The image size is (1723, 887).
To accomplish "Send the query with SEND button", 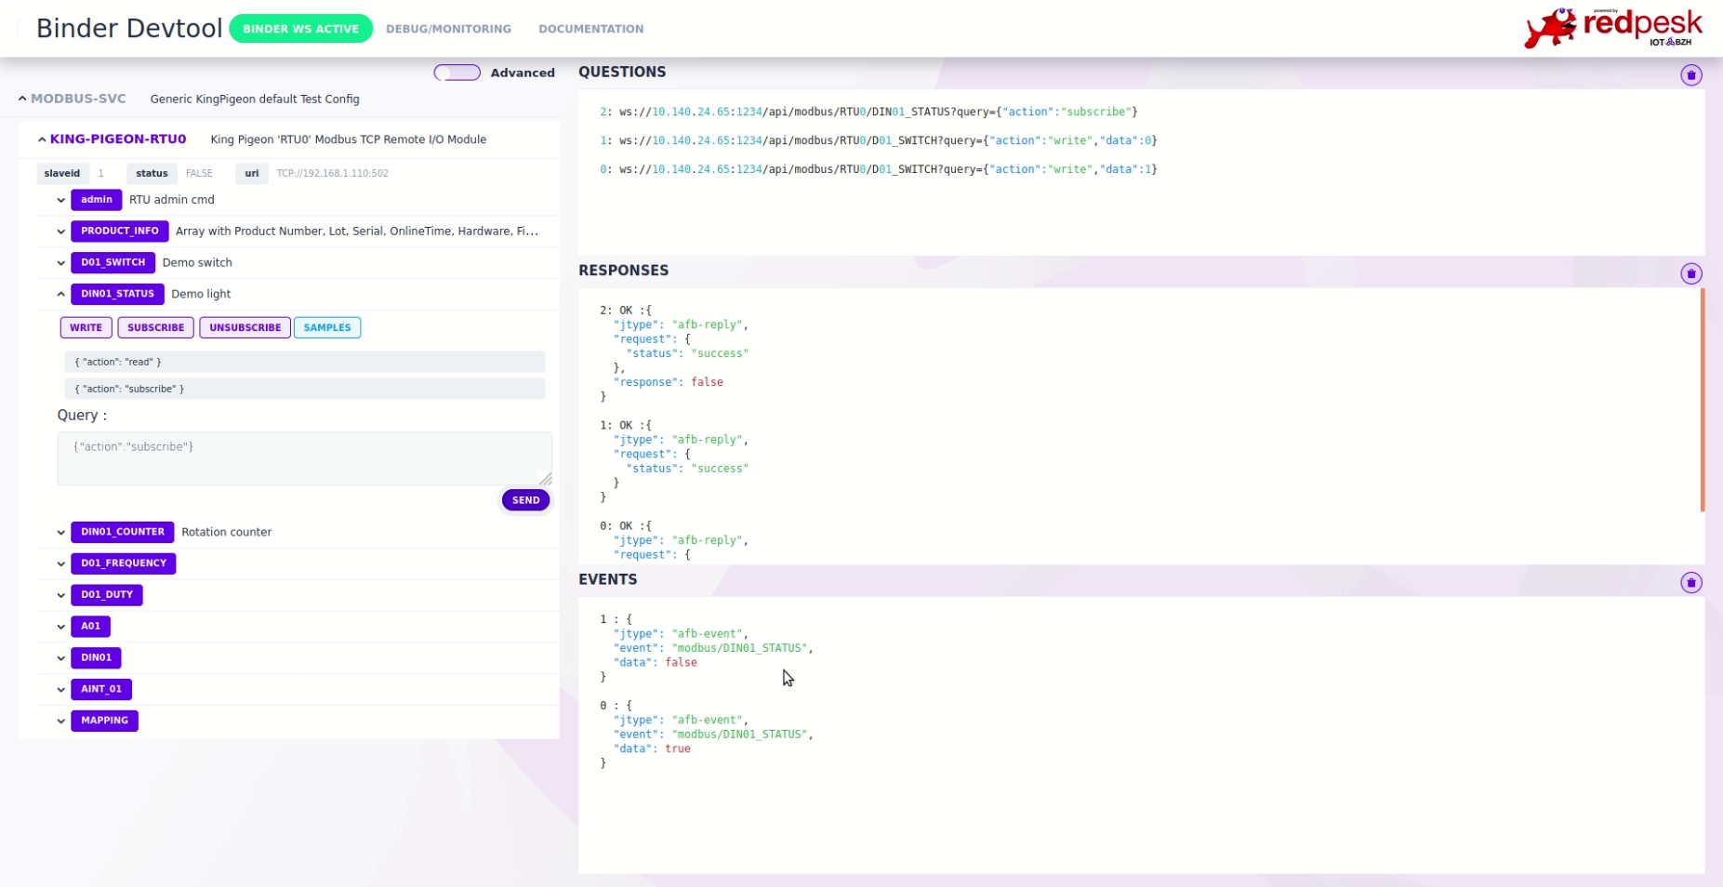I will [525, 500].
